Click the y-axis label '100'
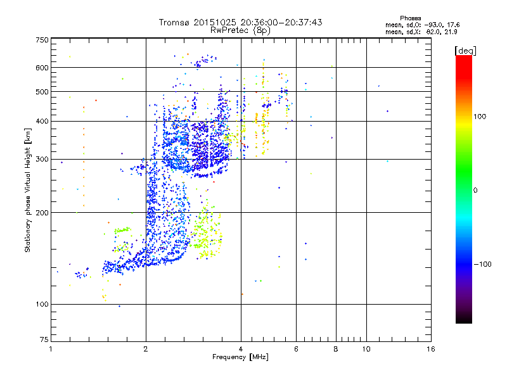Viewport: 507px width, 380px height. 42,305
